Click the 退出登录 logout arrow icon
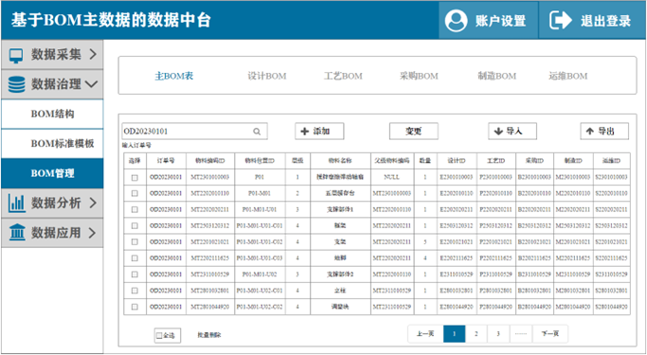 pos(561,20)
